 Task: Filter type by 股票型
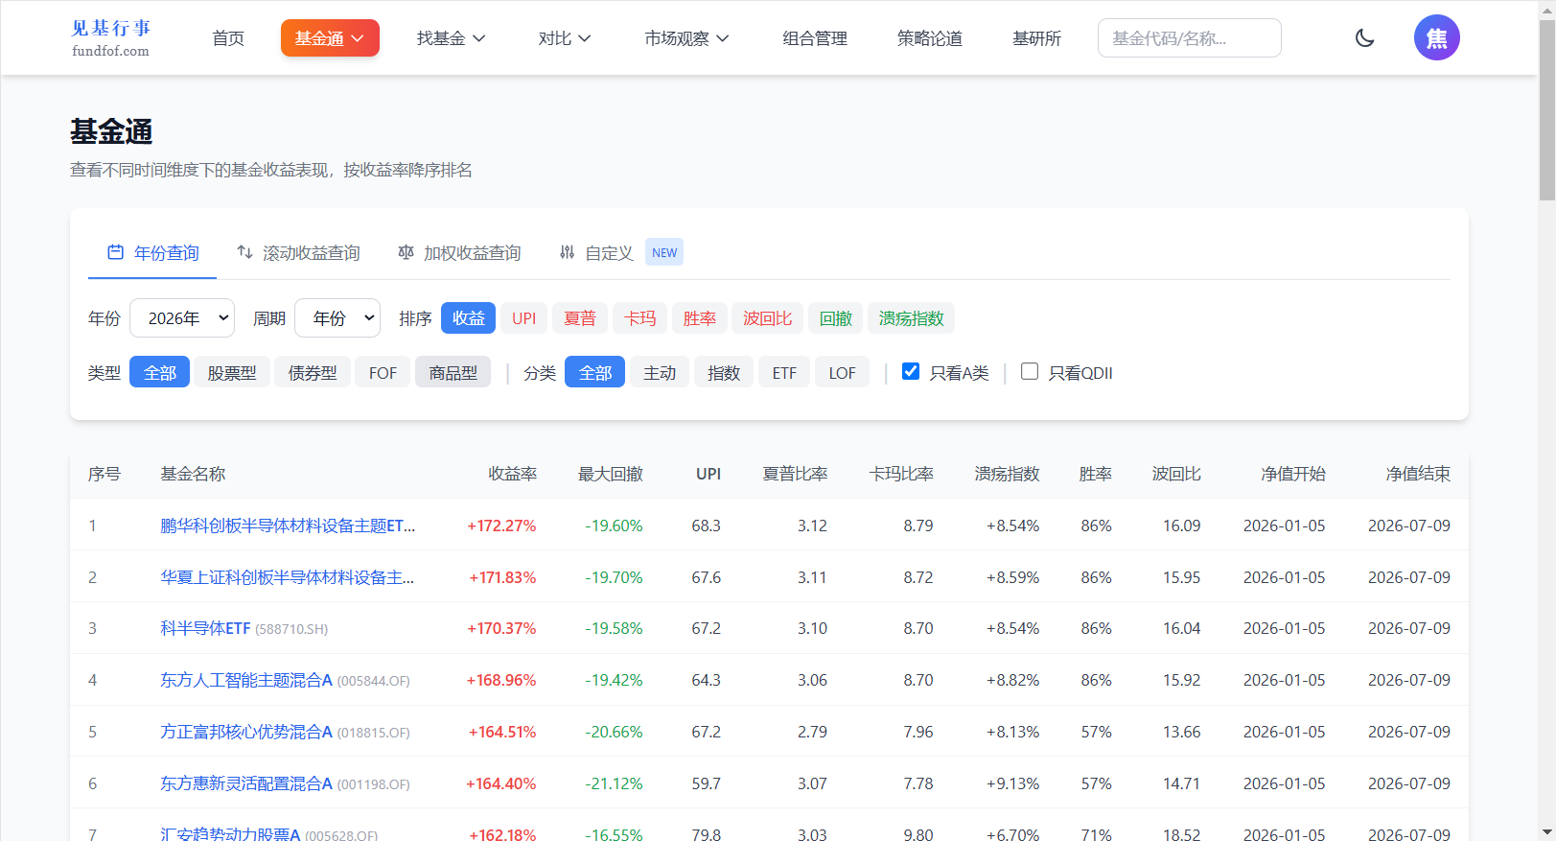[x=232, y=372]
